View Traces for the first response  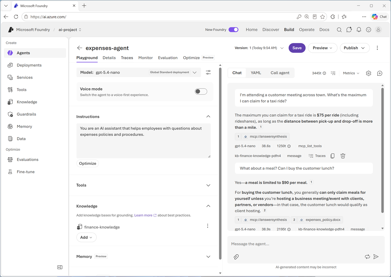[x=317, y=156]
